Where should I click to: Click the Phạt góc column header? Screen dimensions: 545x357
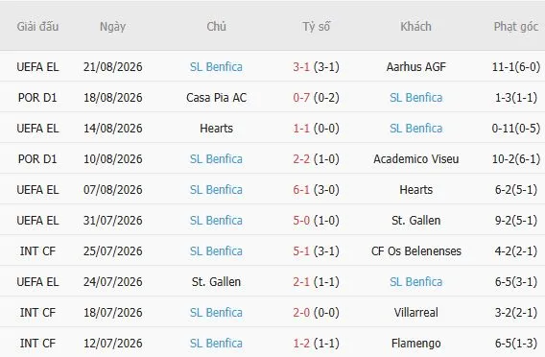pyautogui.click(x=516, y=27)
